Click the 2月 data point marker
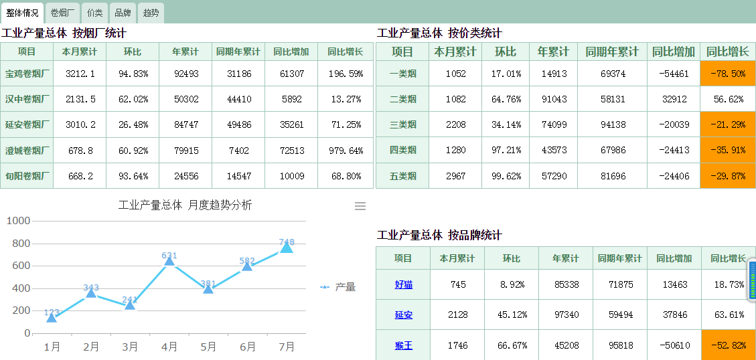Viewport: 756px width, 360px height. pos(91,293)
